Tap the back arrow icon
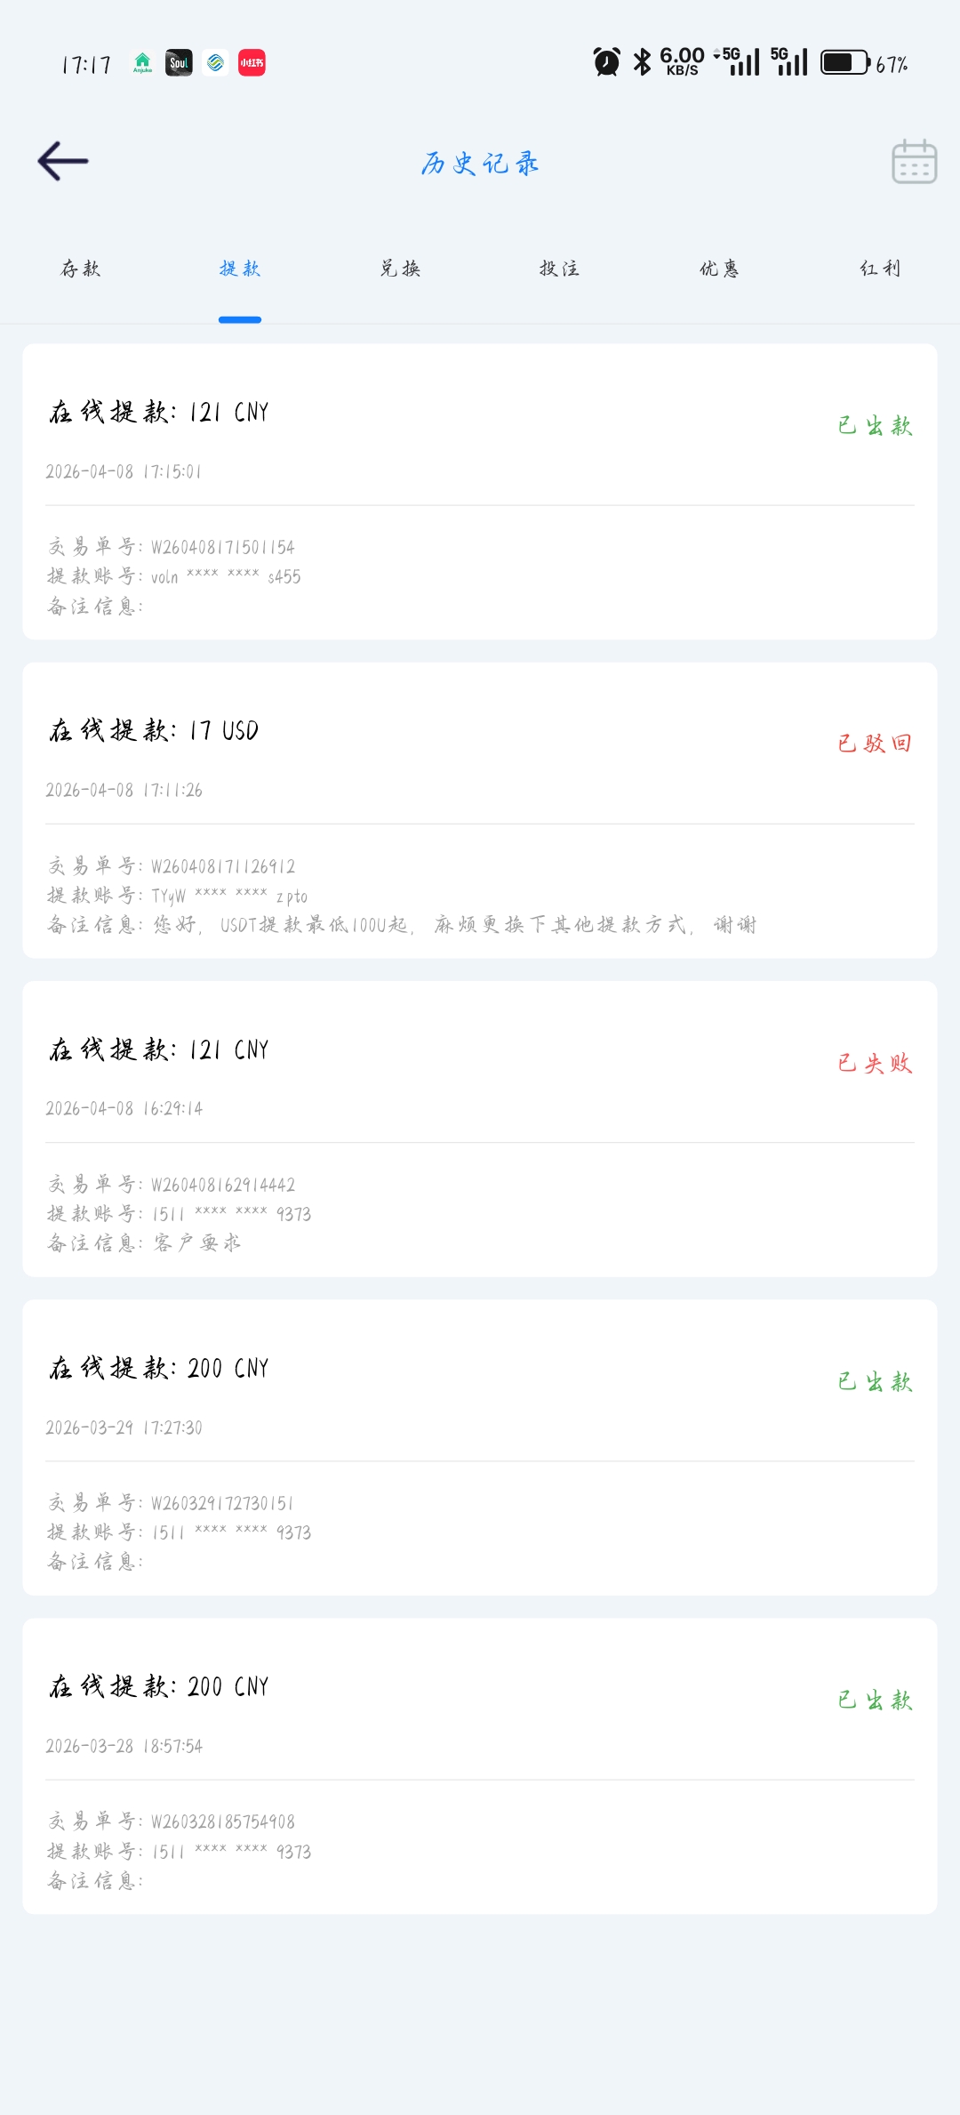The width and height of the screenshot is (960, 2115). [x=63, y=161]
